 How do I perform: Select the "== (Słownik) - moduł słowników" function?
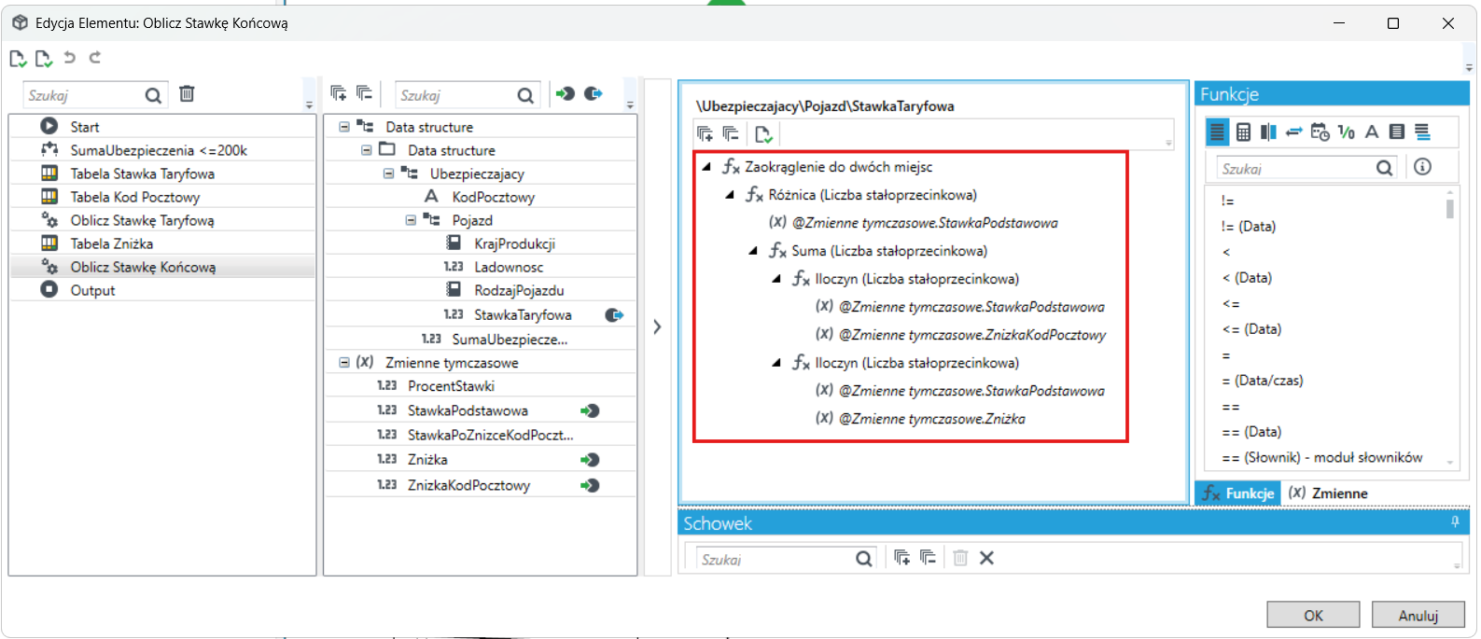point(1322,457)
